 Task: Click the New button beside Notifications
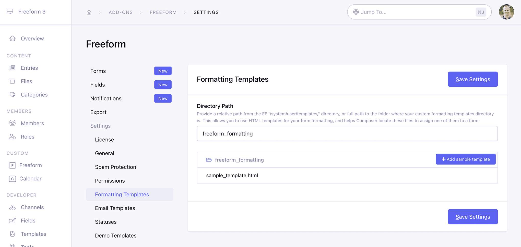(163, 98)
